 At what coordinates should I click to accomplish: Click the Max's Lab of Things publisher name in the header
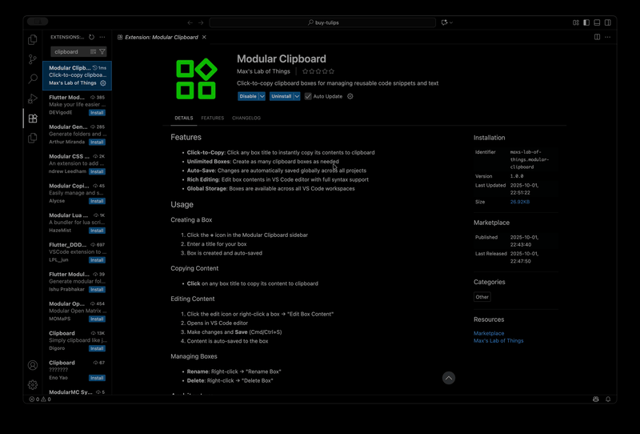(263, 71)
